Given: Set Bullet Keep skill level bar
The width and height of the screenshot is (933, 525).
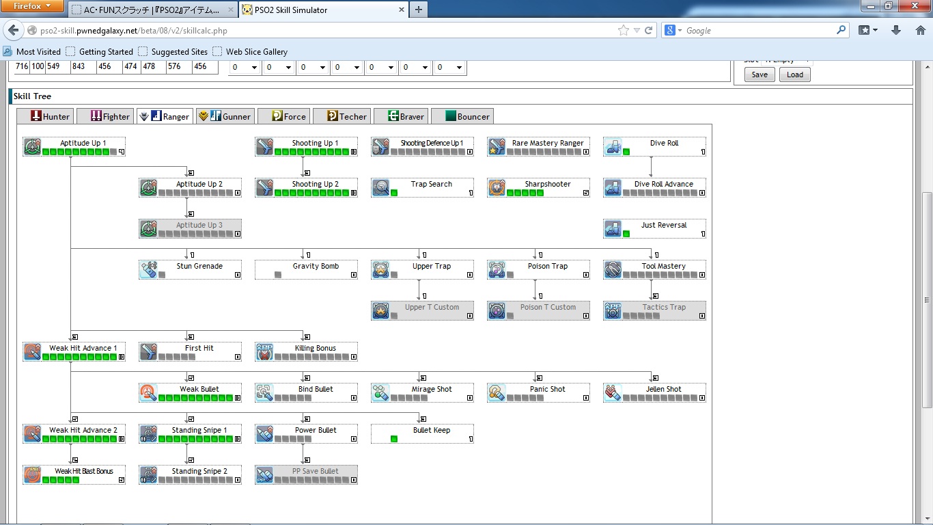Looking at the screenshot, I should (394, 439).
